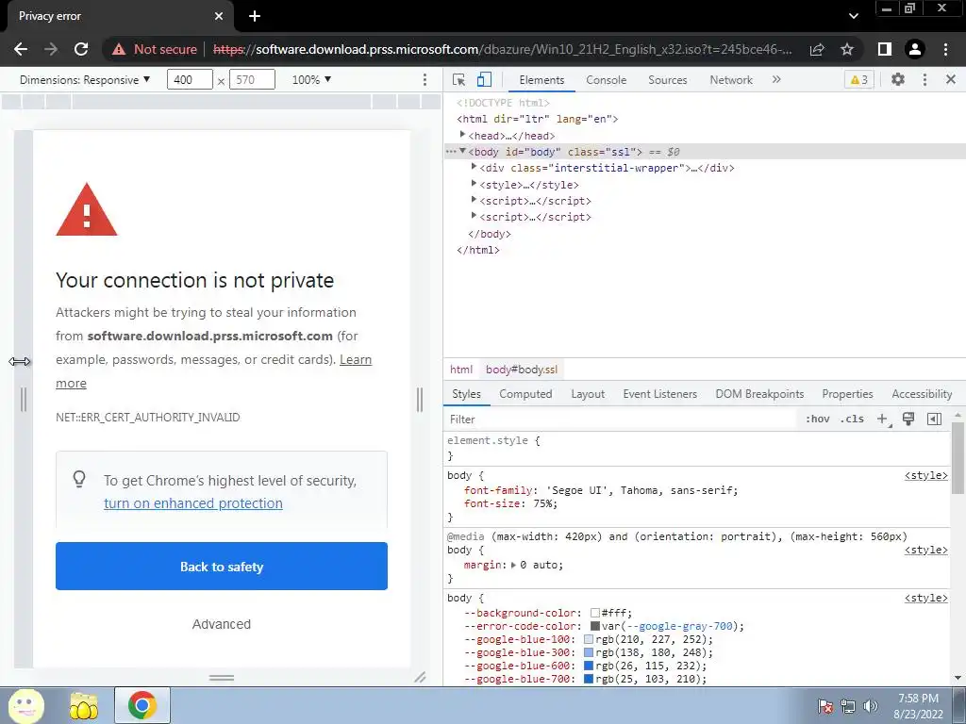The height and width of the screenshot is (724, 966).
Task: Add new style rule plus icon
Action: [883, 420]
